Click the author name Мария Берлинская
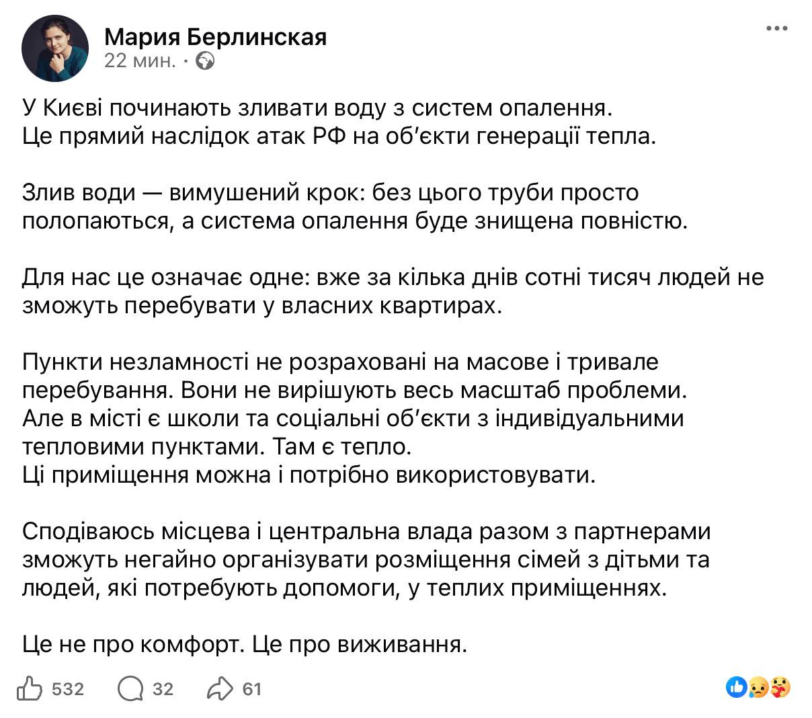The image size is (812, 718). [215, 36]
